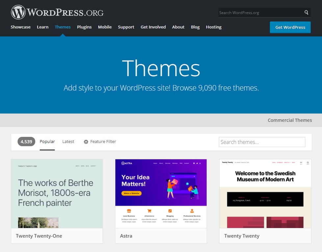Open the Showcase section
Image resolution: width=322 pixels, height=252 pixels.
pyautogui.click(x=20, y=27)
